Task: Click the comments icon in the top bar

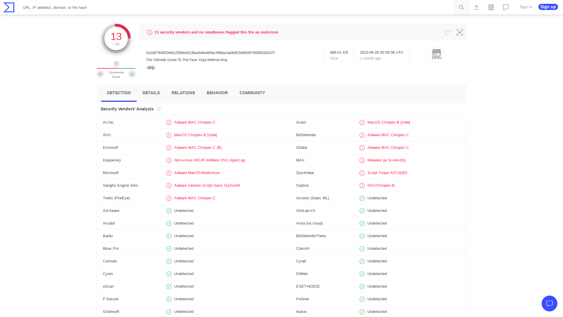Action: 506,7
